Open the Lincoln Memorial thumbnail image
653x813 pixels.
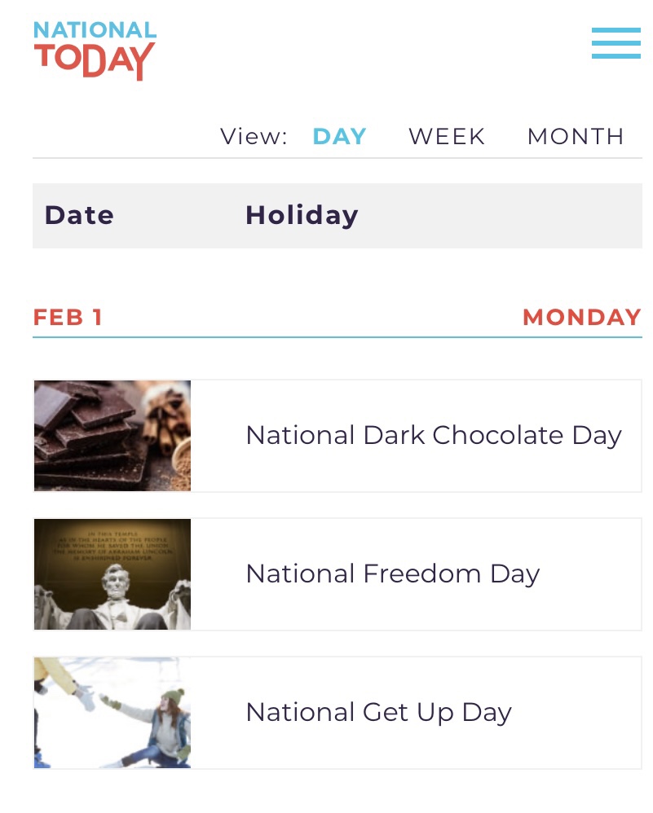tap(113, 574)
